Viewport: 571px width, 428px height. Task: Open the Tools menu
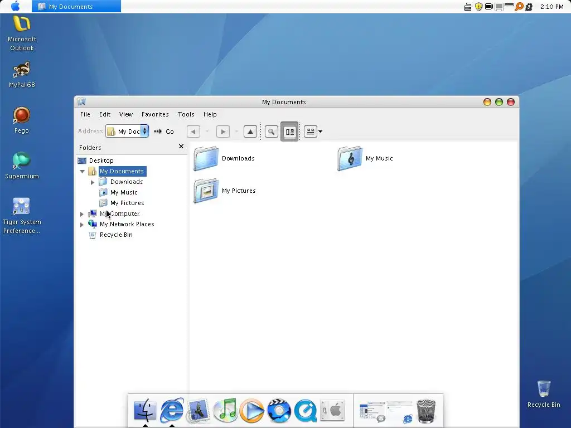tap(186, 114)
